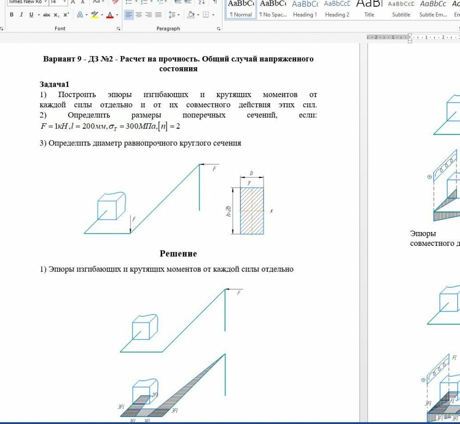
Task: Choose the No Spacing style
Action: (x=273, y=9)
